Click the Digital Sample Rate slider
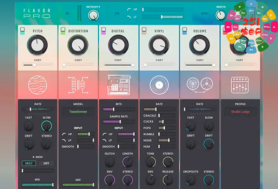The height and width of the screenshot is (189, 278). 118,122
